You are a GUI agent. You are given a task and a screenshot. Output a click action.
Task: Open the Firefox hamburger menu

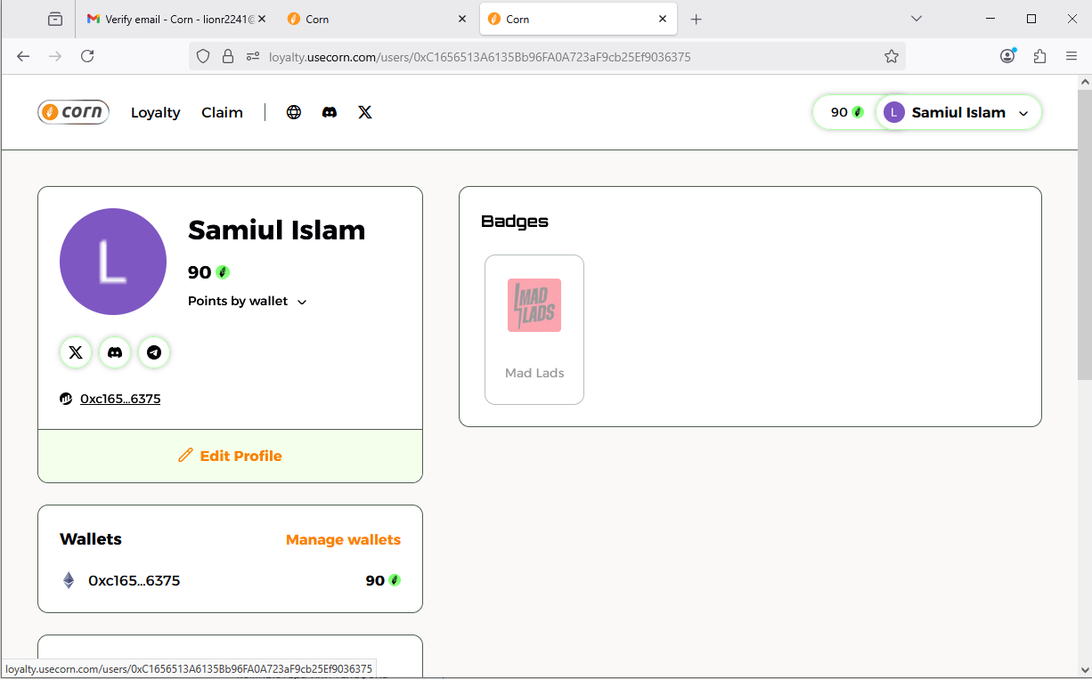click(x=1072, y=56)
